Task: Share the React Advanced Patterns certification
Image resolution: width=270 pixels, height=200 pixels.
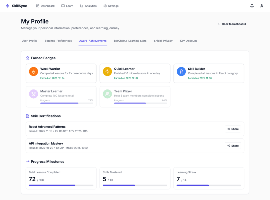Action: click(x=233, y=129)
